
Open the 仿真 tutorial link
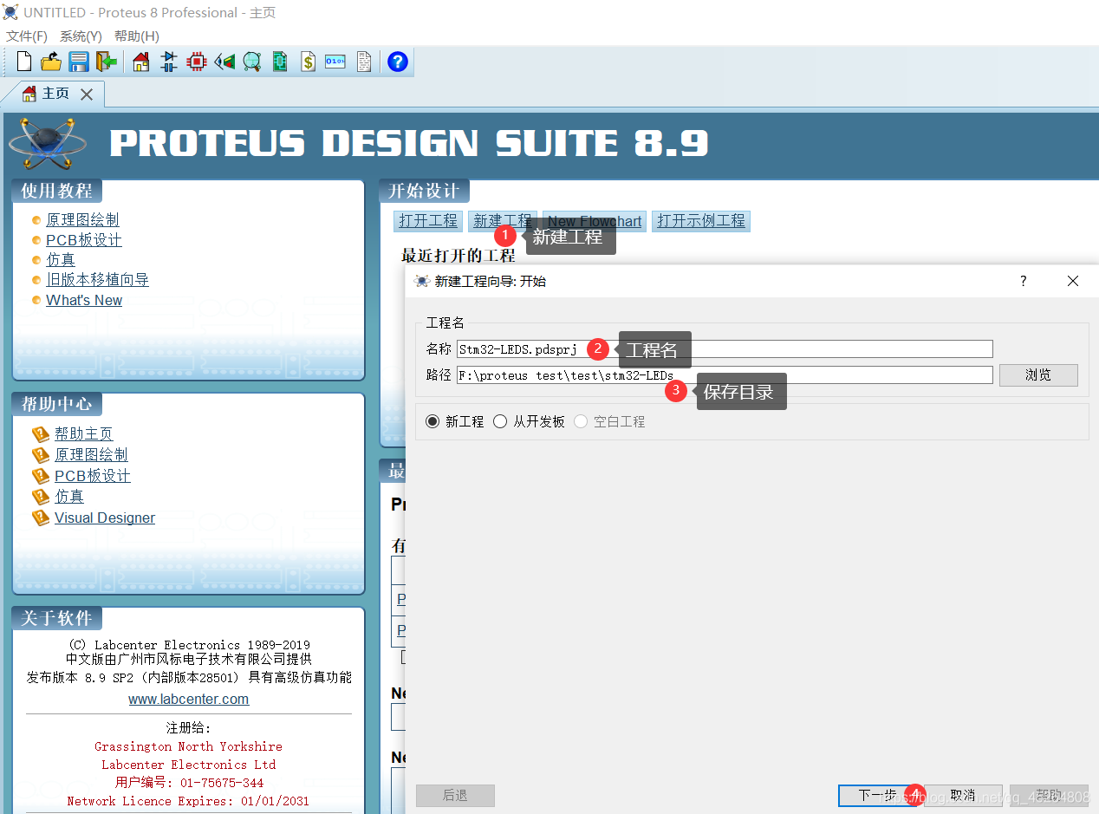click(61, 260)
